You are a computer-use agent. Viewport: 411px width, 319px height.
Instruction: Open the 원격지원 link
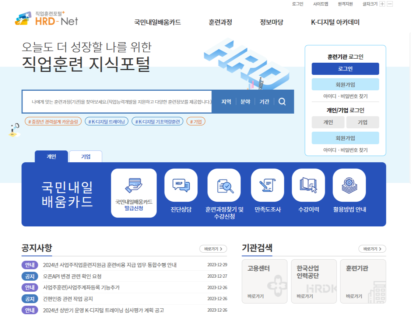click(345, 4)
